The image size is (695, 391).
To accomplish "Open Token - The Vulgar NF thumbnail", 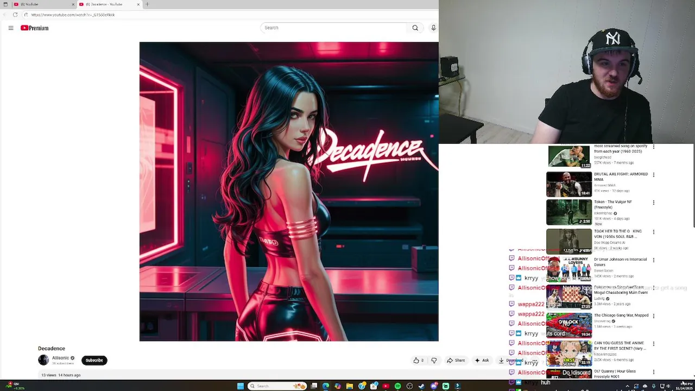I will point(569,212).
